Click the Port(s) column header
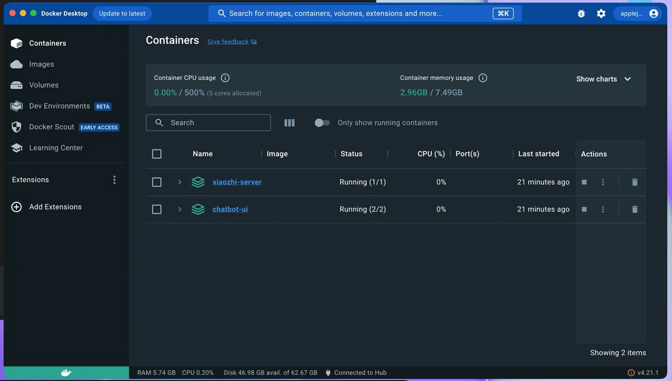Image resolution: width=672 pixels, height=381 pixels. [468, 154]
